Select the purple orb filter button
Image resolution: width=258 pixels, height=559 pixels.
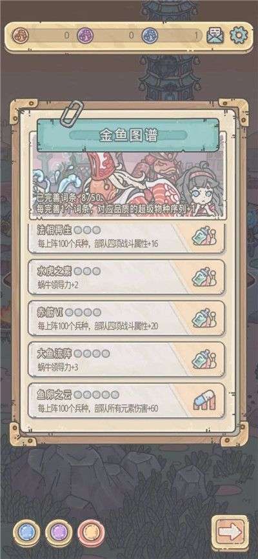59,533
